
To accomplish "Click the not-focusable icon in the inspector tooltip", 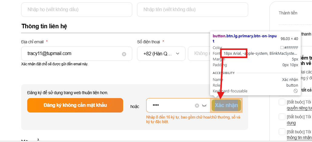I will click(x=296, y=91).
